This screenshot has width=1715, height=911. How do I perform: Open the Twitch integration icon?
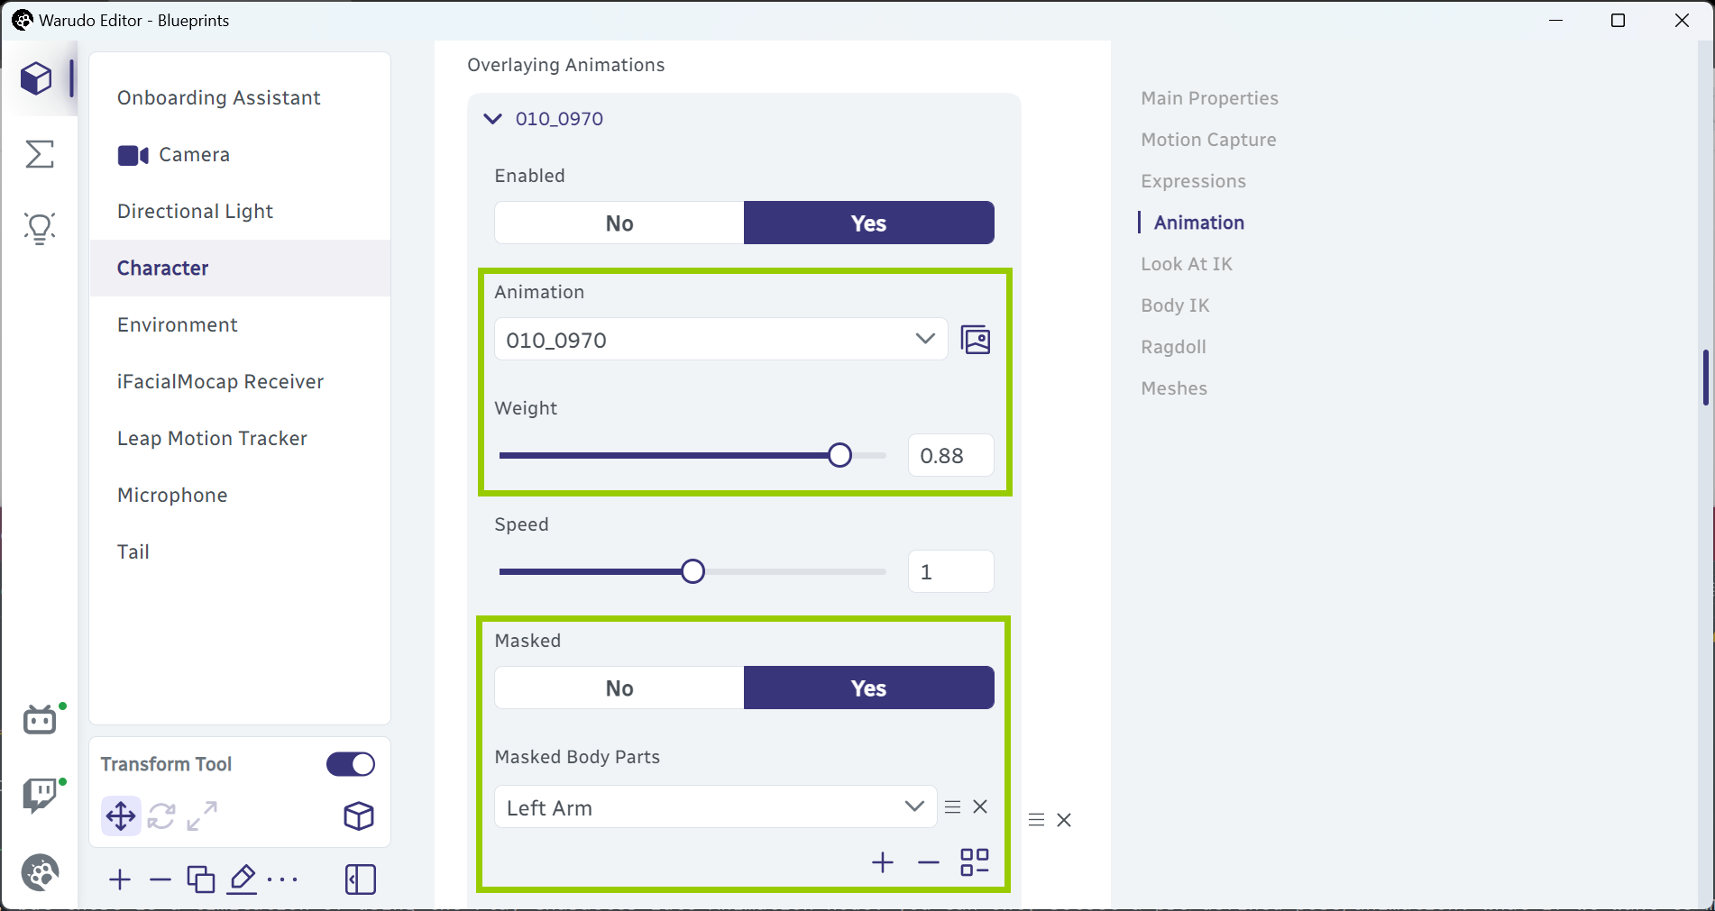pyautogui.click(x=40, y=796)
